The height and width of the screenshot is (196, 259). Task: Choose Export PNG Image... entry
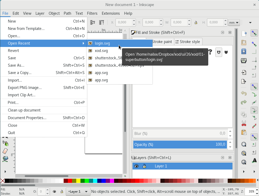tap(44, 88)
